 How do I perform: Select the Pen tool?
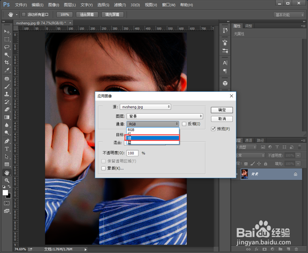7,141
